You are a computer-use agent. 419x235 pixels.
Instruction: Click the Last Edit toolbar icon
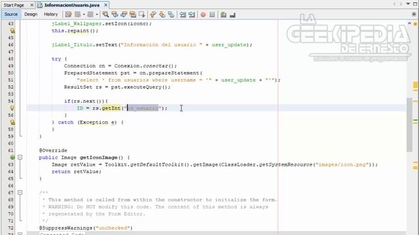(68, 14)
